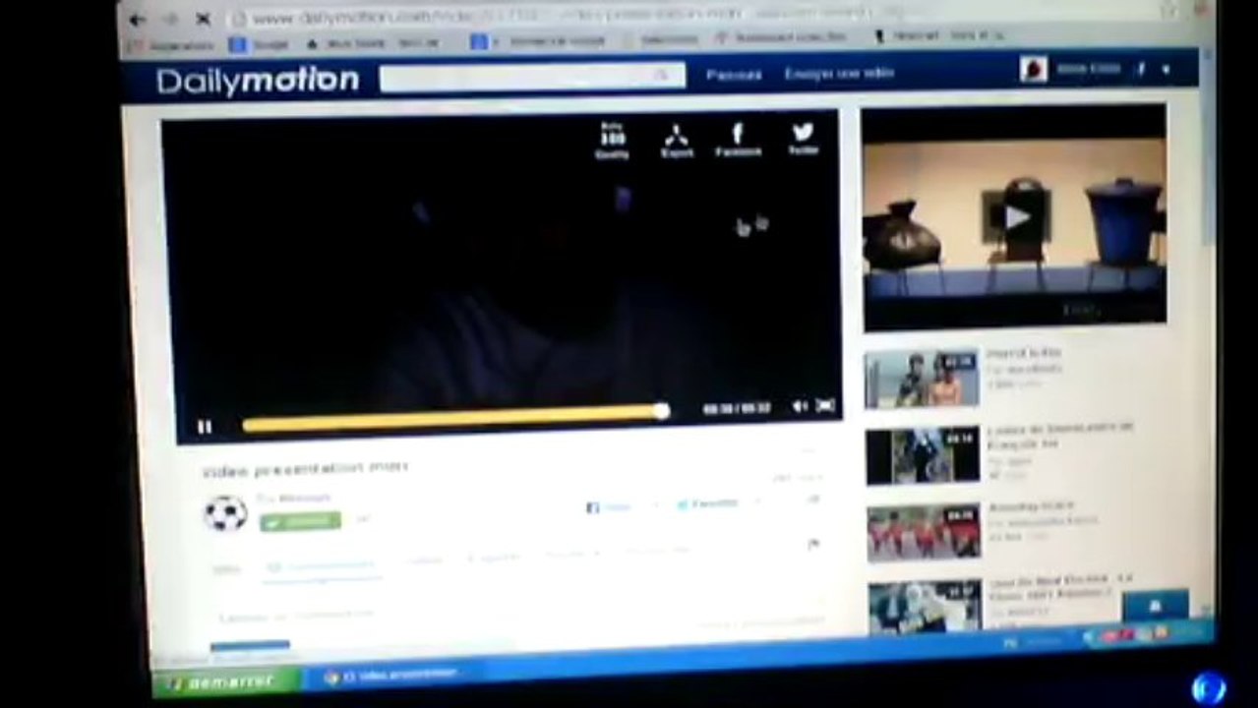This screenshot has width=1258, height=708.
Task: Go forward with the browser forward arrow
Action: [169, 20]
